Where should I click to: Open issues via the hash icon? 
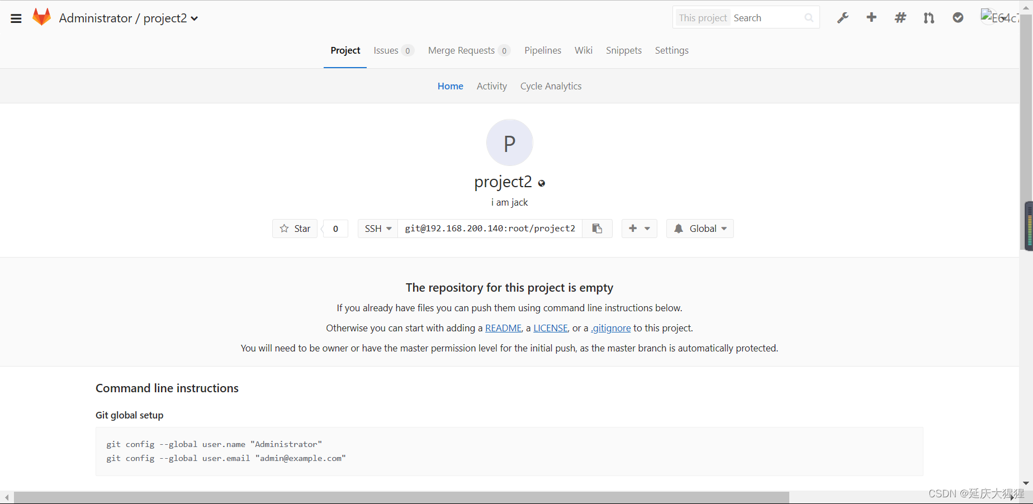pyautogui.click(x=900, y=18)
